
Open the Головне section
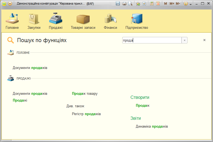point(12,21)
